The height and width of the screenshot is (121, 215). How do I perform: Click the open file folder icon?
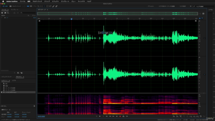click(2, 13)
